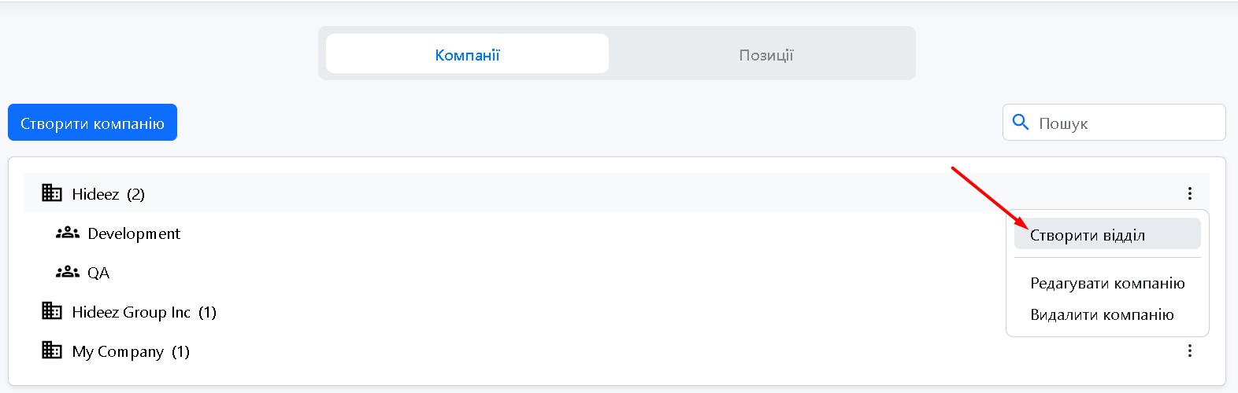Switch to the Позиції tab

click(765, 55)
